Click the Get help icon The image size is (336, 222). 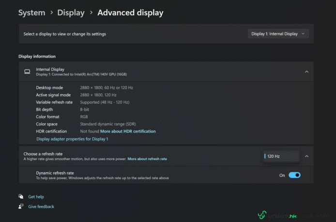pos(21,197)
